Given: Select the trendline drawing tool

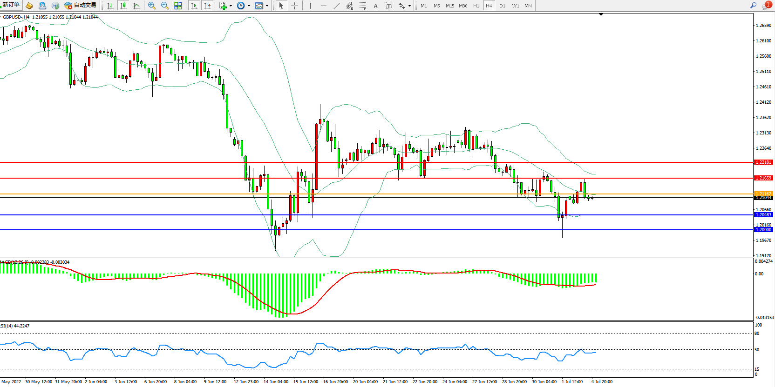Looking at the screenshot, I should coord(336,6).
